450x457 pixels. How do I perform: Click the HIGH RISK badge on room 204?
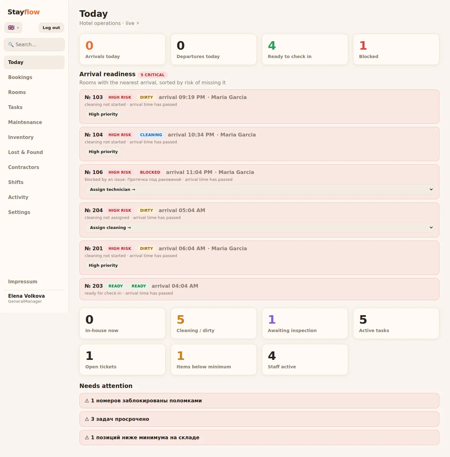click(x=120, y=211)
